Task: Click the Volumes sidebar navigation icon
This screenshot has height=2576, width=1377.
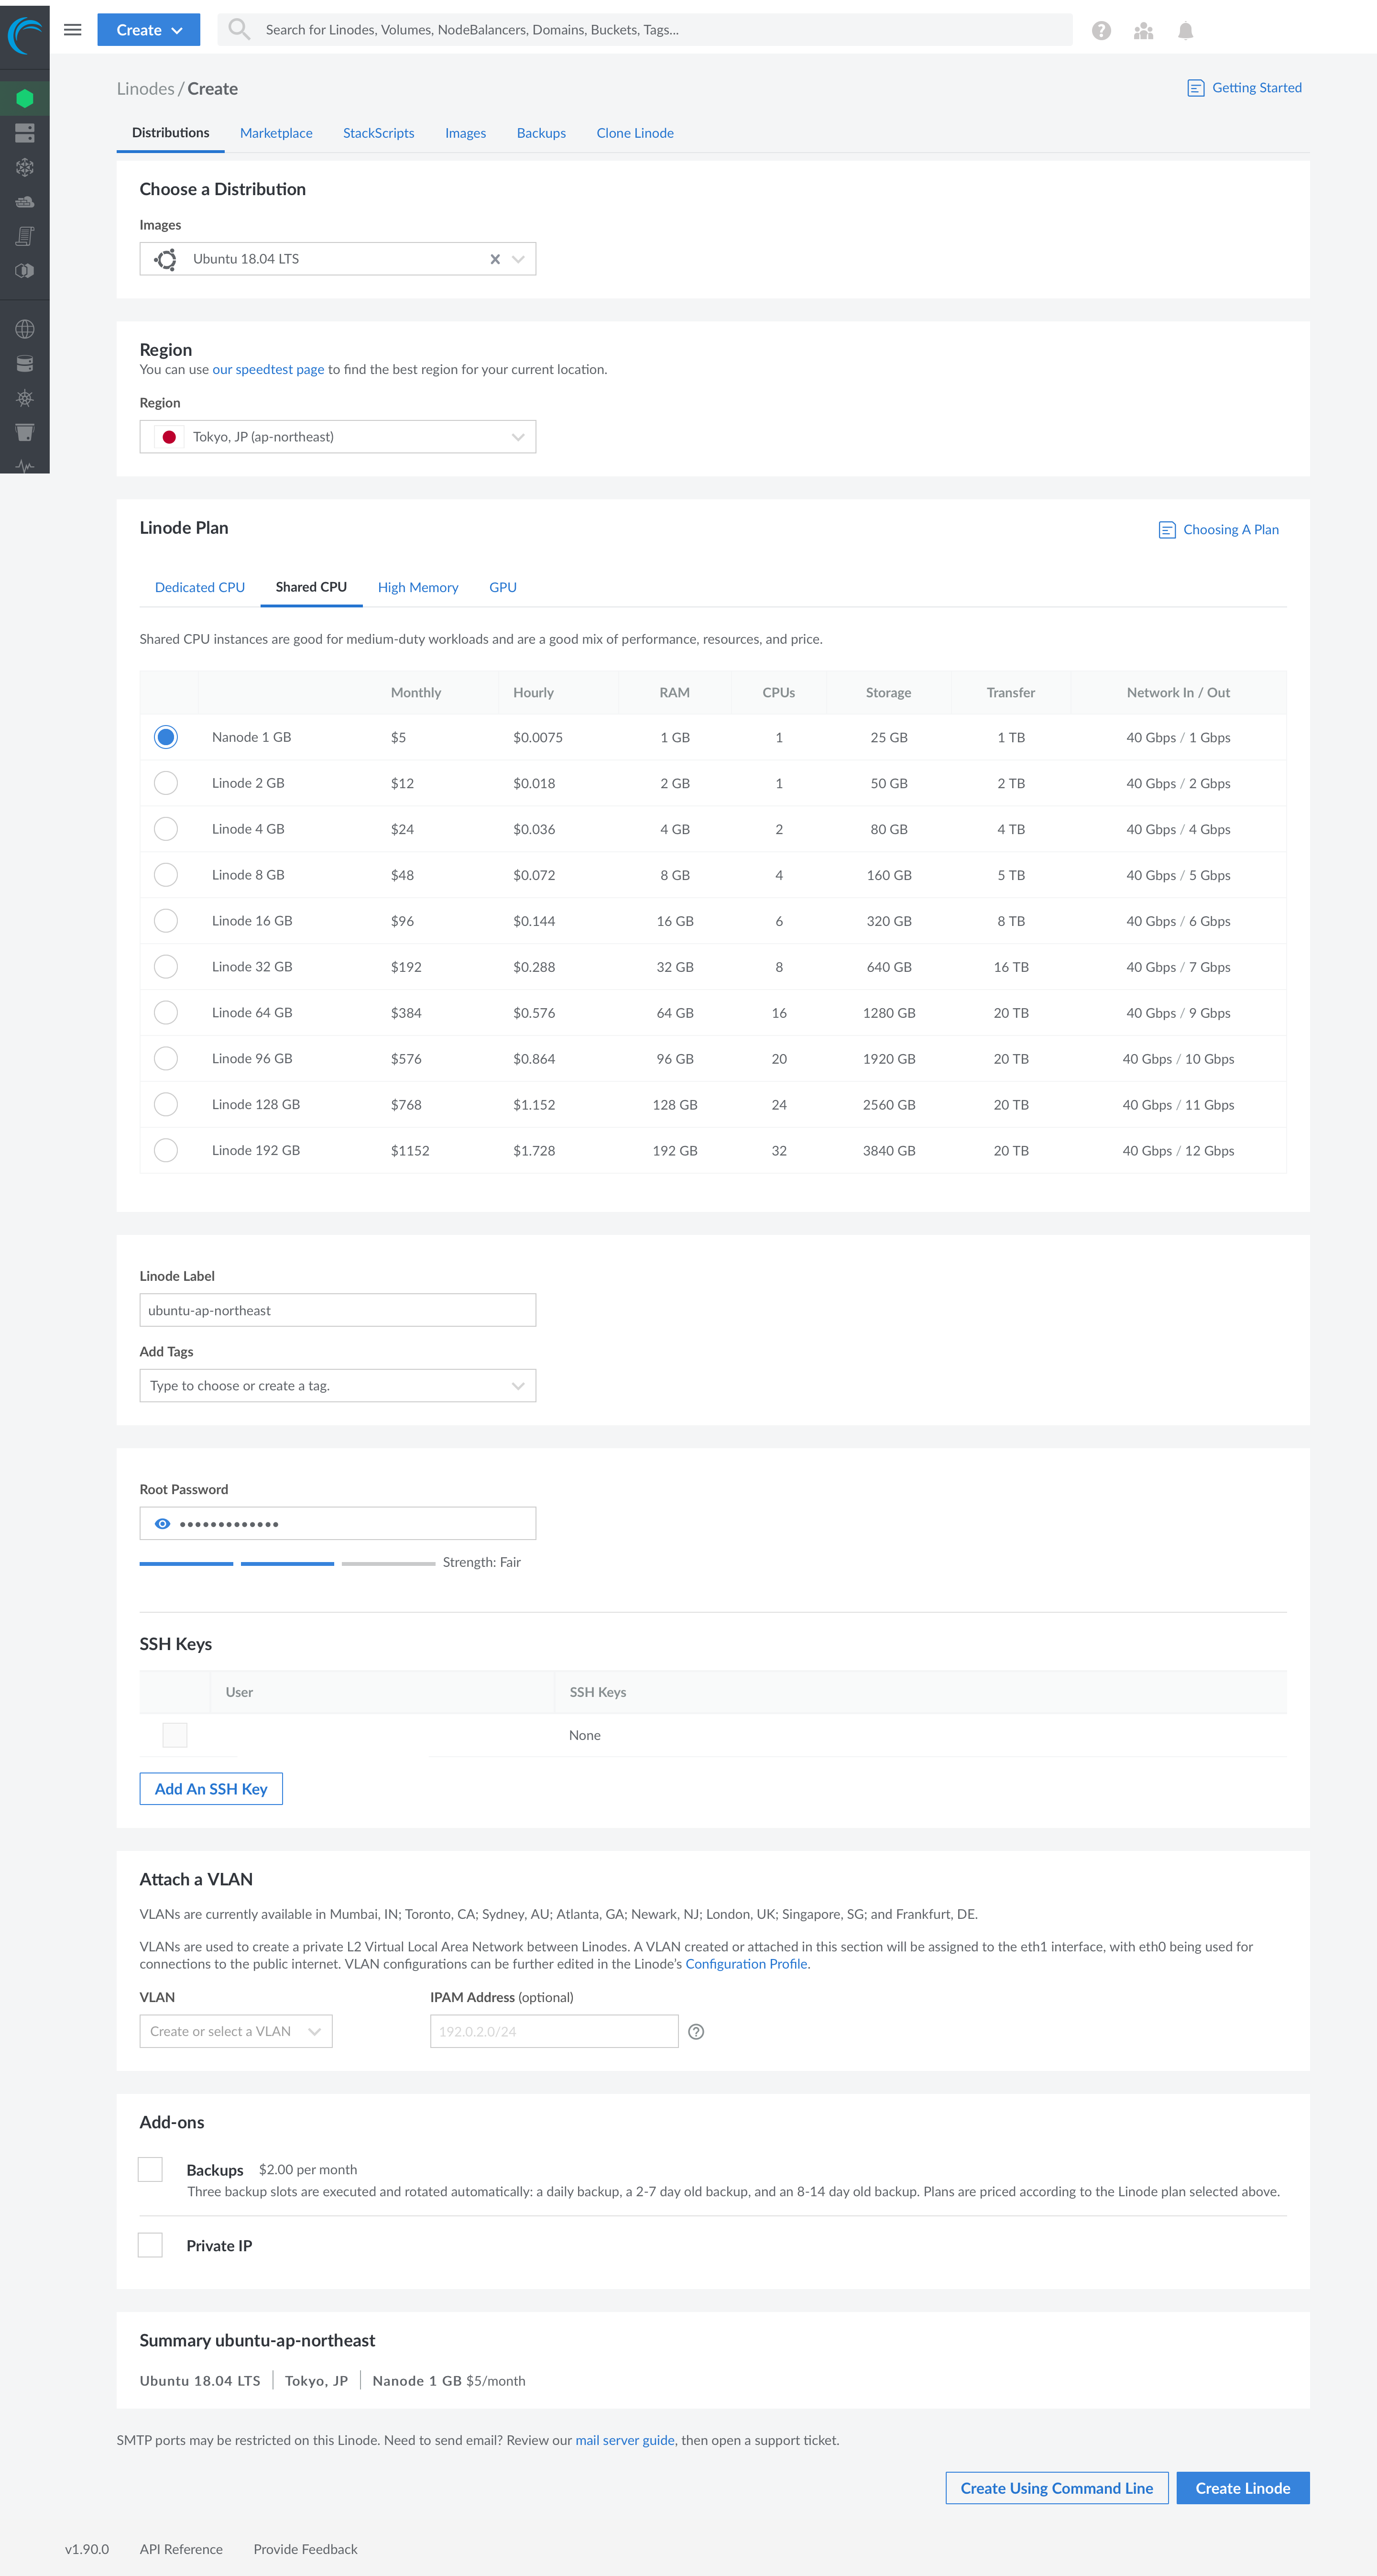Action: coord(24,133)
